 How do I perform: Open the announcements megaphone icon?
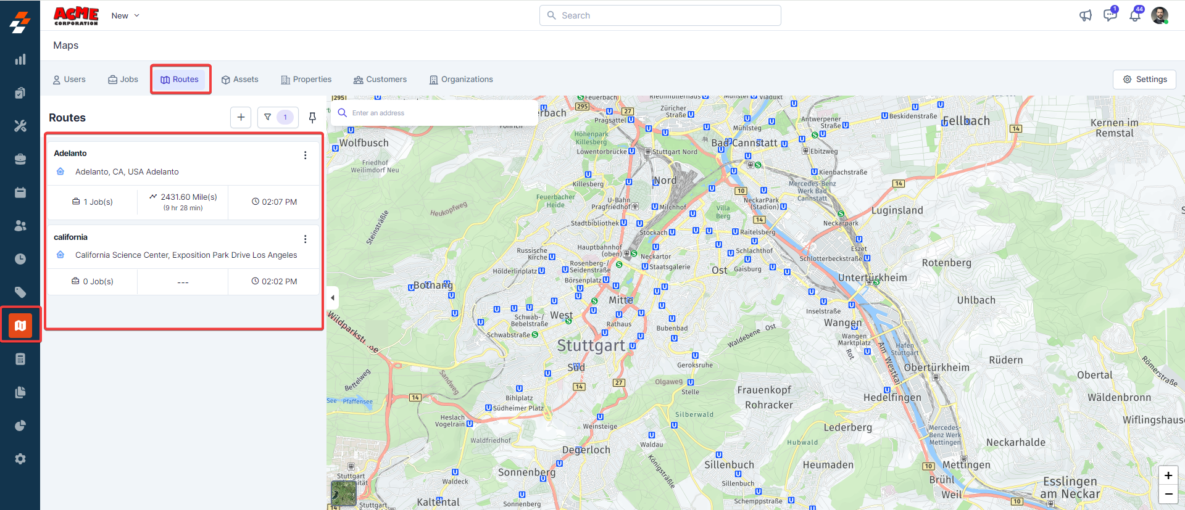click(x=1086, y=15)
